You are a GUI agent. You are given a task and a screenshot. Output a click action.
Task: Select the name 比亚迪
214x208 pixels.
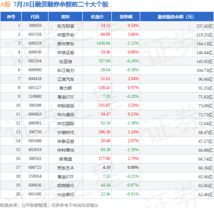pos(66,61)
